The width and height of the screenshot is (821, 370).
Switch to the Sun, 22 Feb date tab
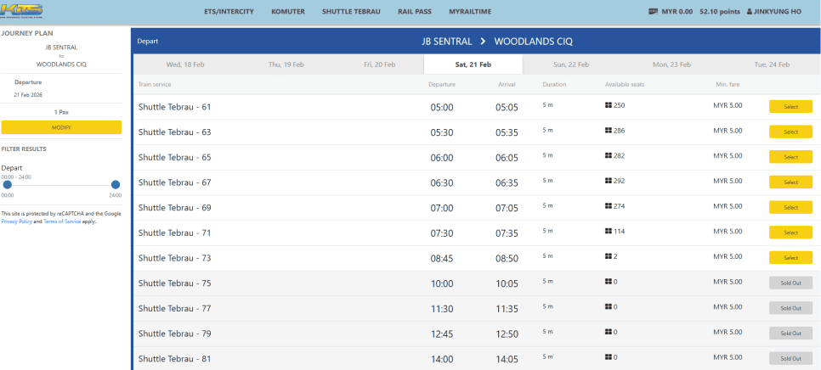point(571,64)
